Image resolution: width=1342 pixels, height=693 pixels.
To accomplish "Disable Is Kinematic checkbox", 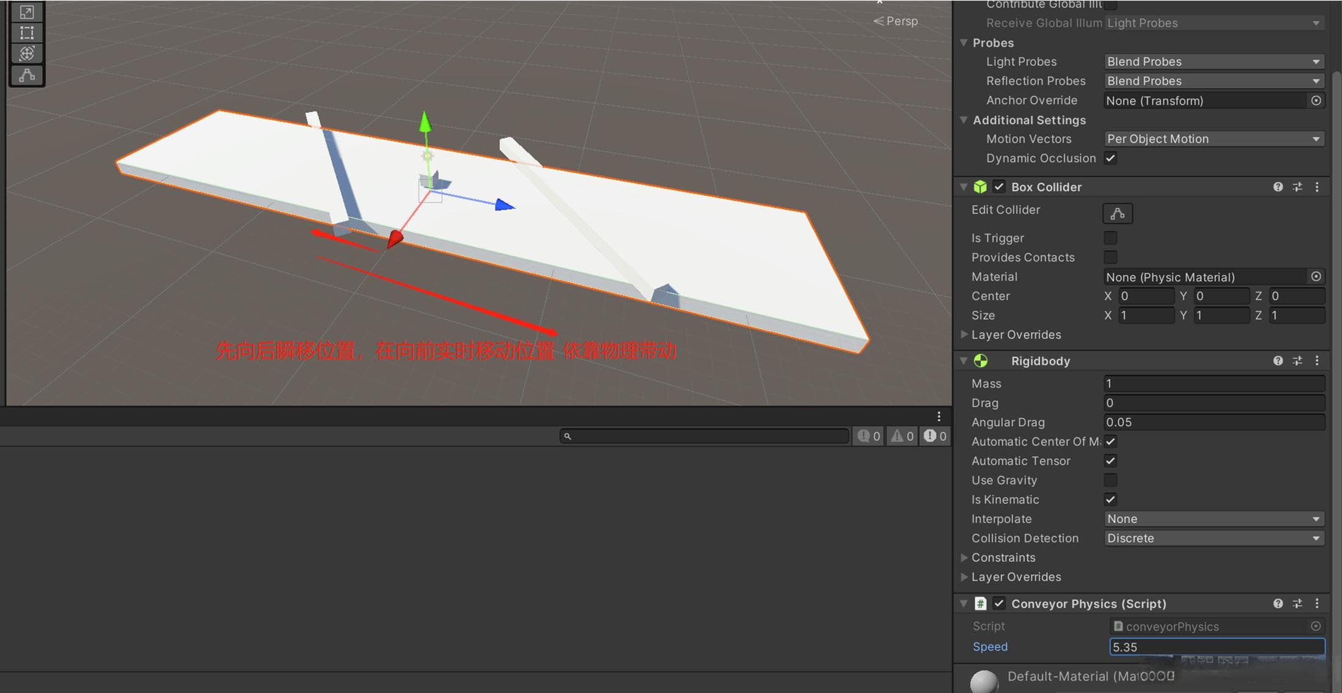I will [x=1111, y=500].
